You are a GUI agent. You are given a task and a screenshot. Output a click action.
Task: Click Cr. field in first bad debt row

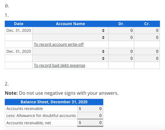[147, 51]
